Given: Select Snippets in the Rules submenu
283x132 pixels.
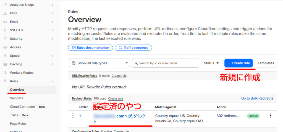Looking at the screenshot, I should click(x=16, y=98).
